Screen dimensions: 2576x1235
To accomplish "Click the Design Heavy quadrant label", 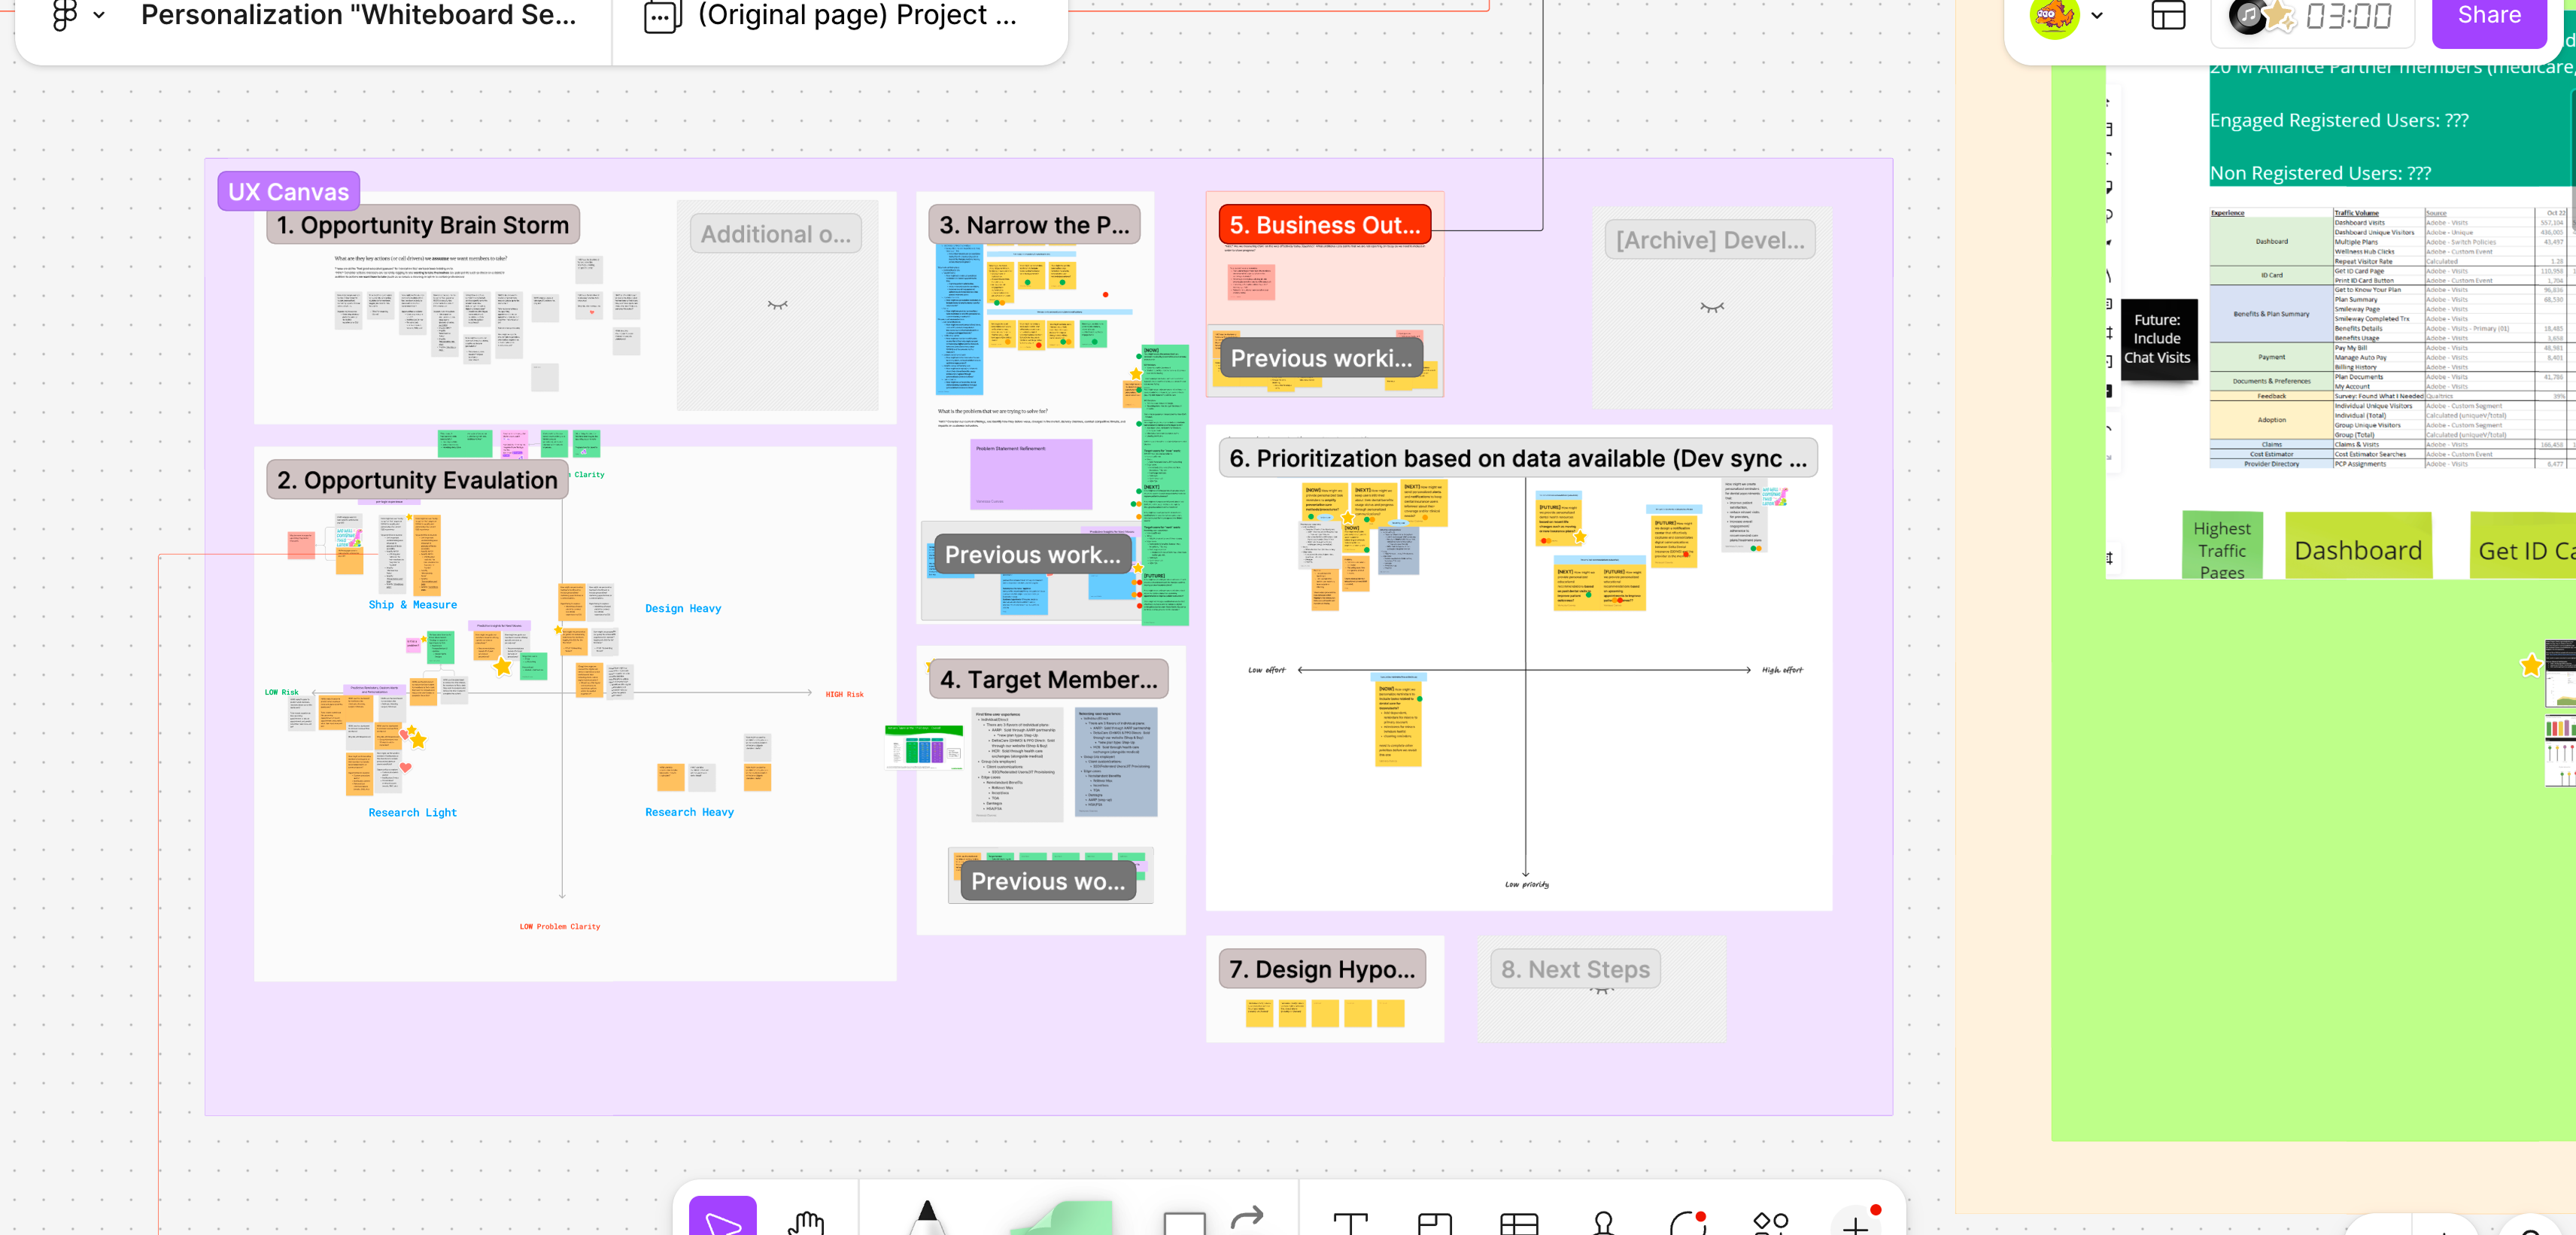I will 683,608.
